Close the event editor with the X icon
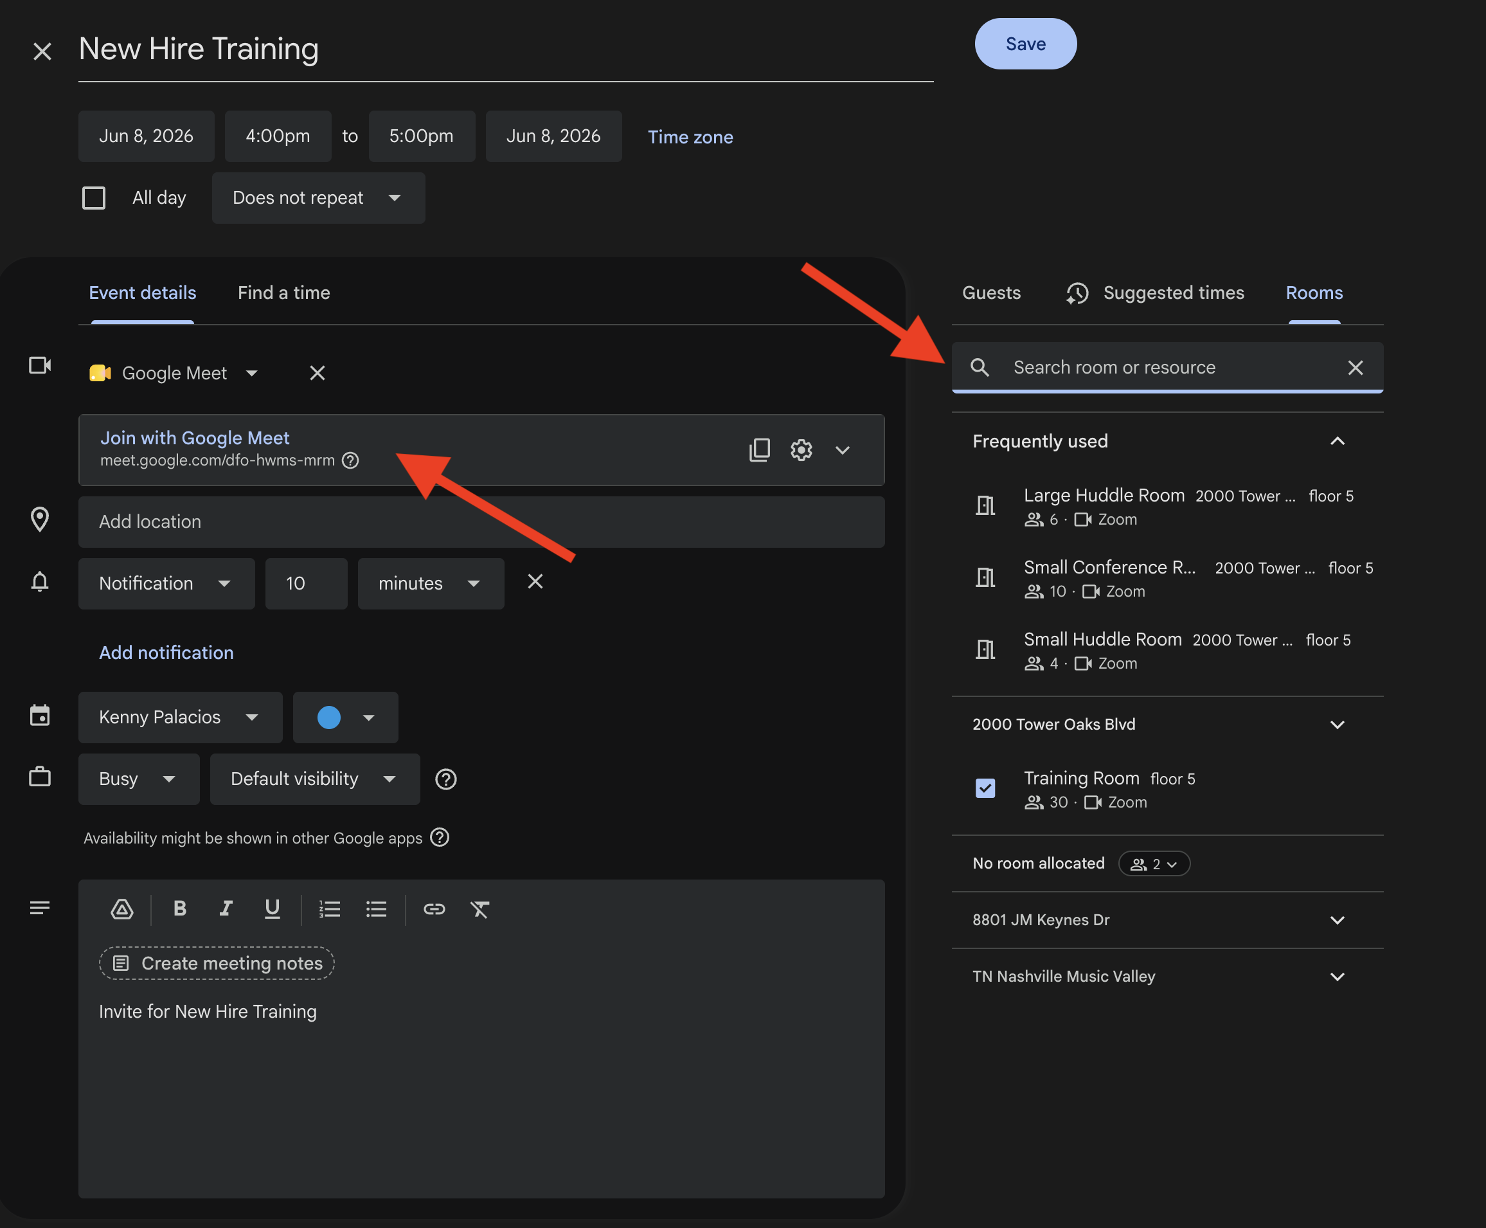 pos(42,51)
